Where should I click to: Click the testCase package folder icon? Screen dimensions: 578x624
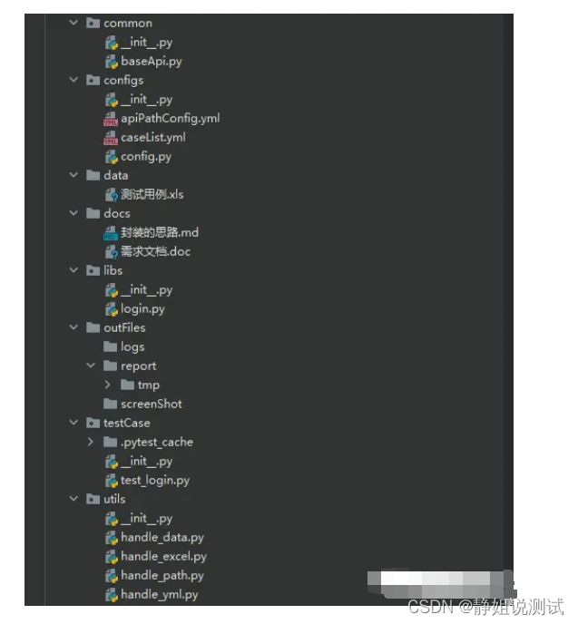tap(93, 423)
